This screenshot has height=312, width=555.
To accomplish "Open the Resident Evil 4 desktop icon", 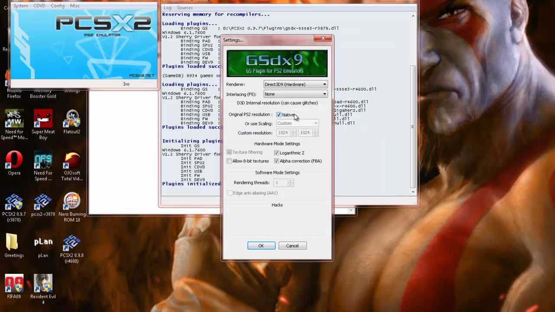I will [43, 289].
